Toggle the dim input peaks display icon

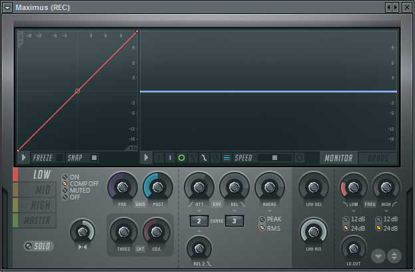click(159, 158)
